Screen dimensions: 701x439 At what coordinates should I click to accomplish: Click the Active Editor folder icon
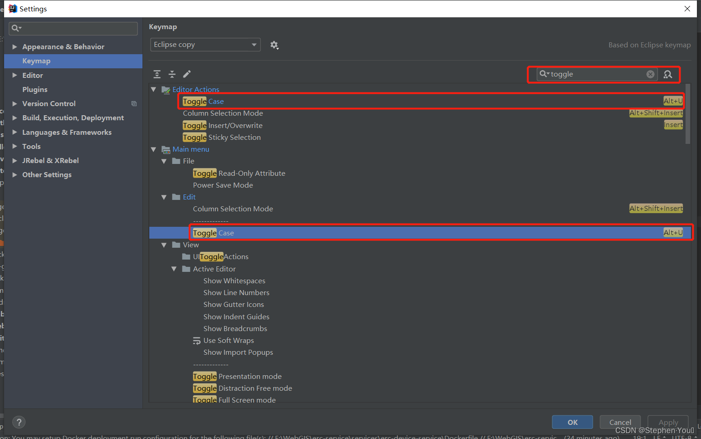point(186,269)
